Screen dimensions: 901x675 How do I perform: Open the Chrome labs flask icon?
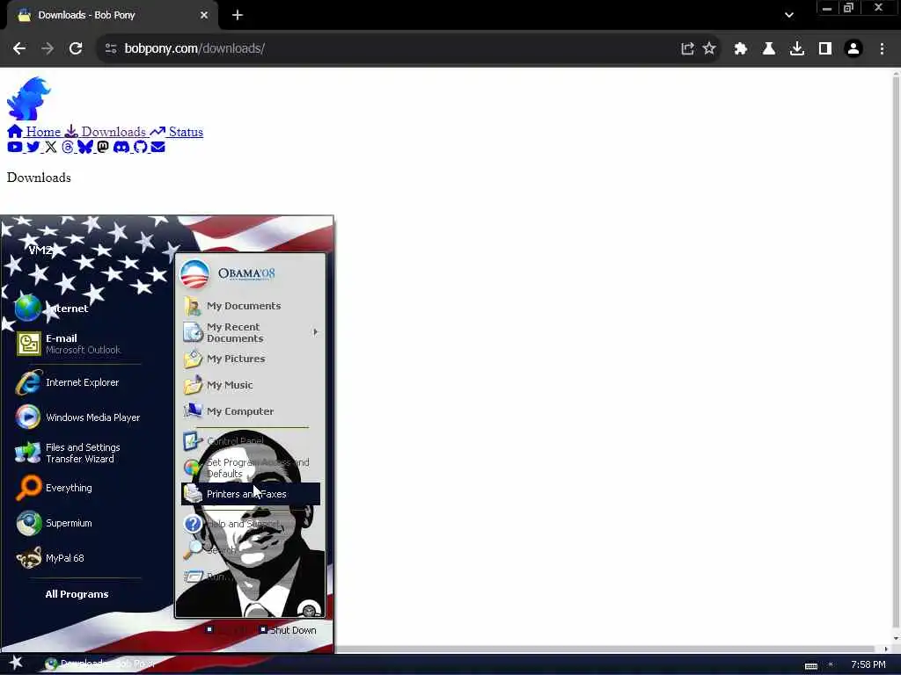[769, 48]
